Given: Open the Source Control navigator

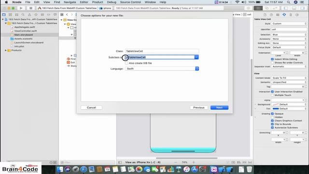Looking at the screenshot, I should [x=10, y=14].
